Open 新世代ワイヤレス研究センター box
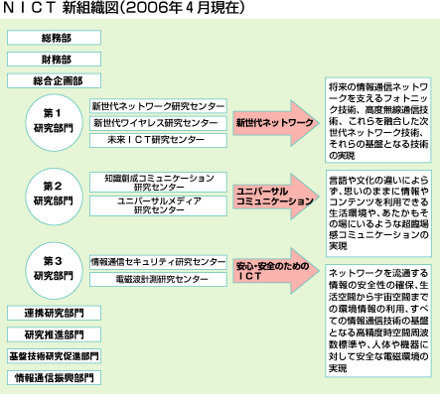Image resolution: width=440 pixels, height=398 pixels. click(x=158, y=123)
